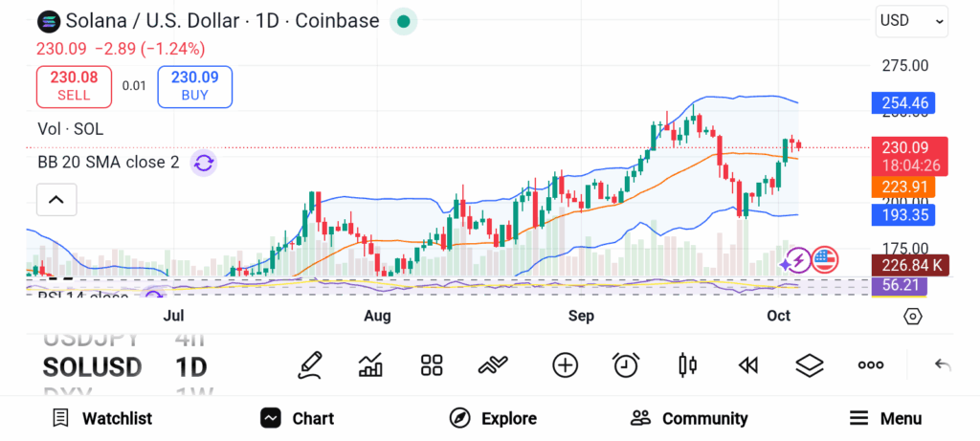The height and width of the screenshot is (441, 980).
Task: Create an alert with the alarm clock icon
Action: (x=626, y=364)
